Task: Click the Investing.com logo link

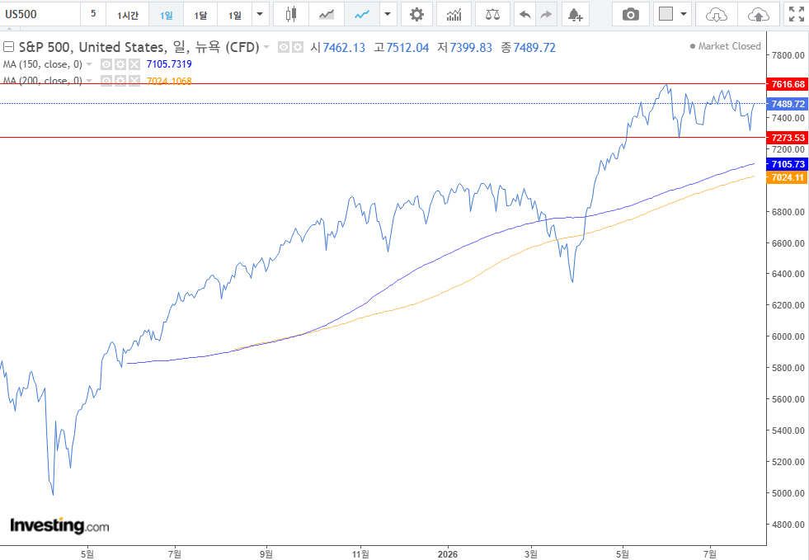Action: (x=60, y=526)
